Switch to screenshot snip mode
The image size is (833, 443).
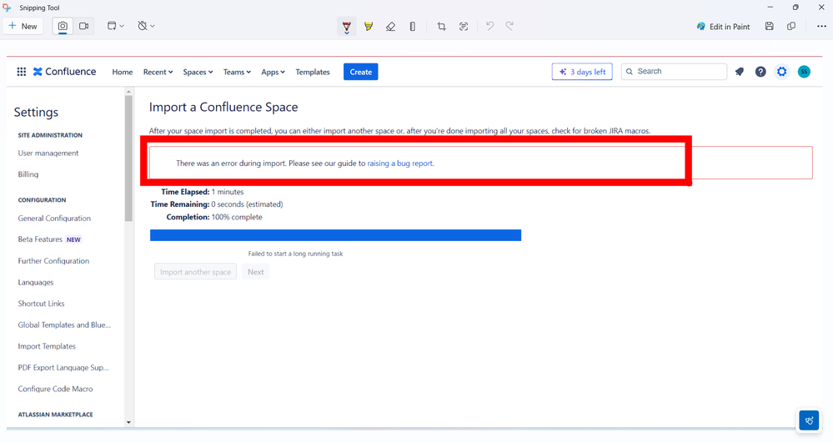(x=63, y=26)
